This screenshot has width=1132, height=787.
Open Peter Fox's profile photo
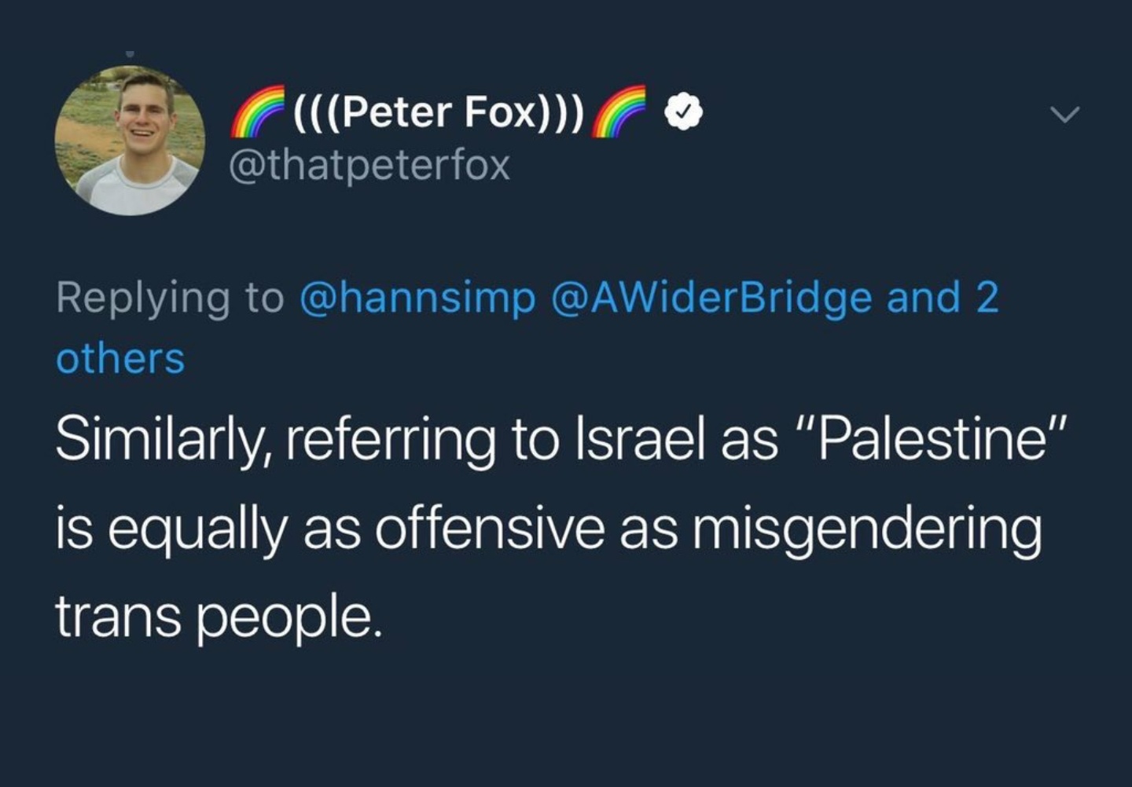pyautogui.click(x=130, y=141)
